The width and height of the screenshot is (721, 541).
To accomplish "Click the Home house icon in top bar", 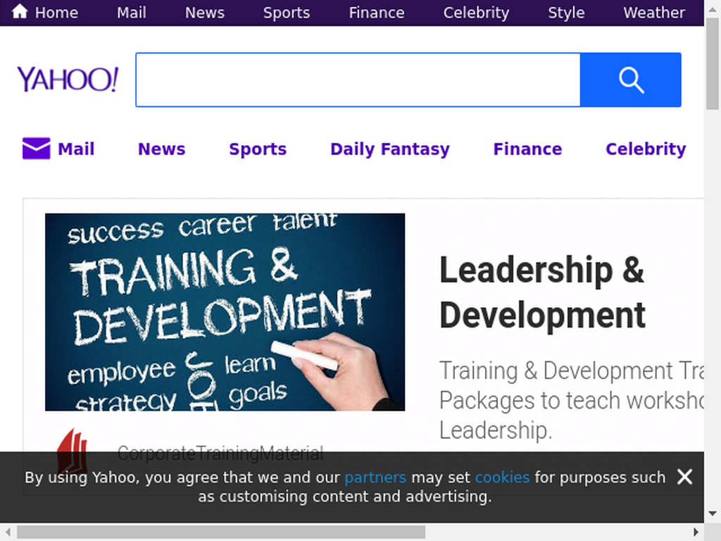I will (x=20, y=11).
